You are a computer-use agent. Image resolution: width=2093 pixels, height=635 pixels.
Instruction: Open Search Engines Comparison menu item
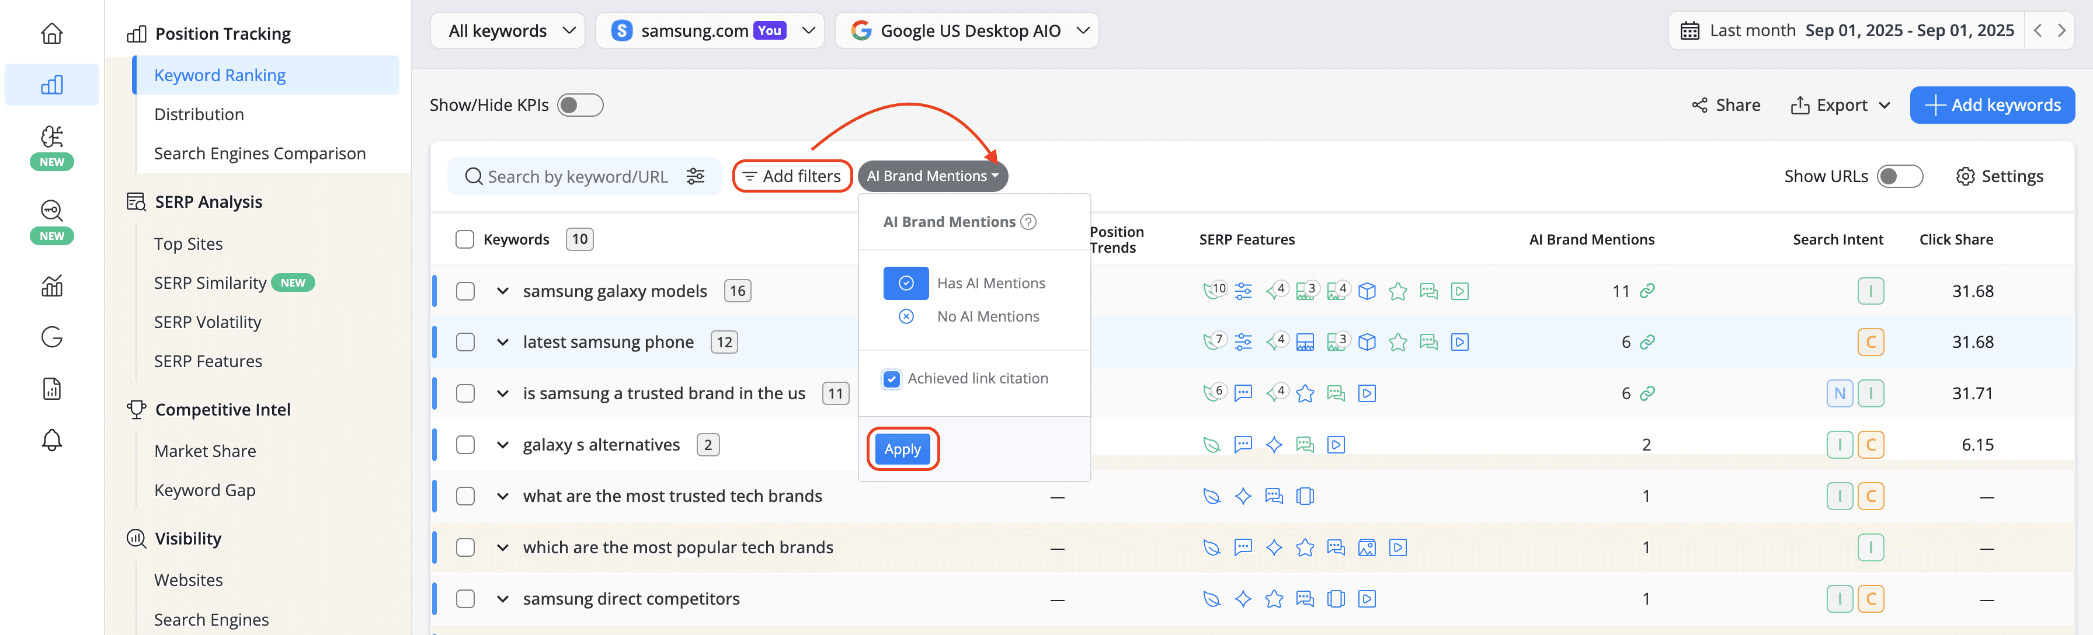(260, 153)
